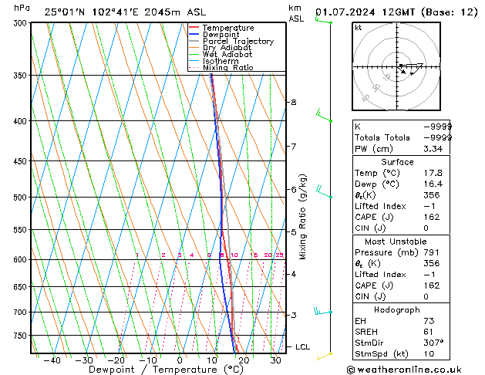This screenshot has height=375, width=485.
Task: Click the green wind barb at 400 hPa
Action: tap(324, 116)
